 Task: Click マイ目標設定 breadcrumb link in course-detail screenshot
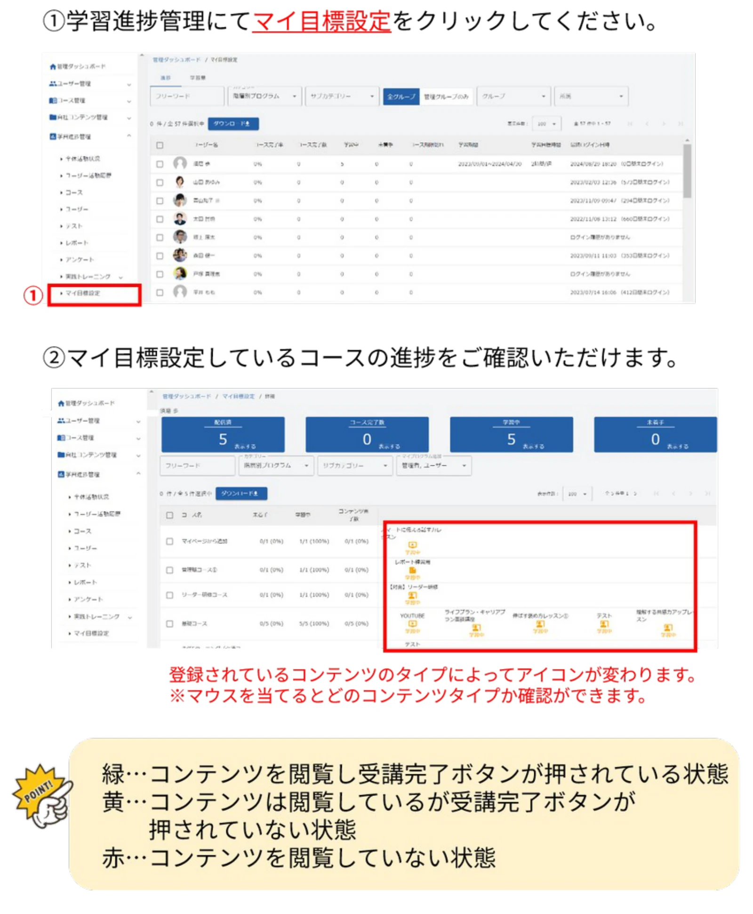(x=238, y=396)
